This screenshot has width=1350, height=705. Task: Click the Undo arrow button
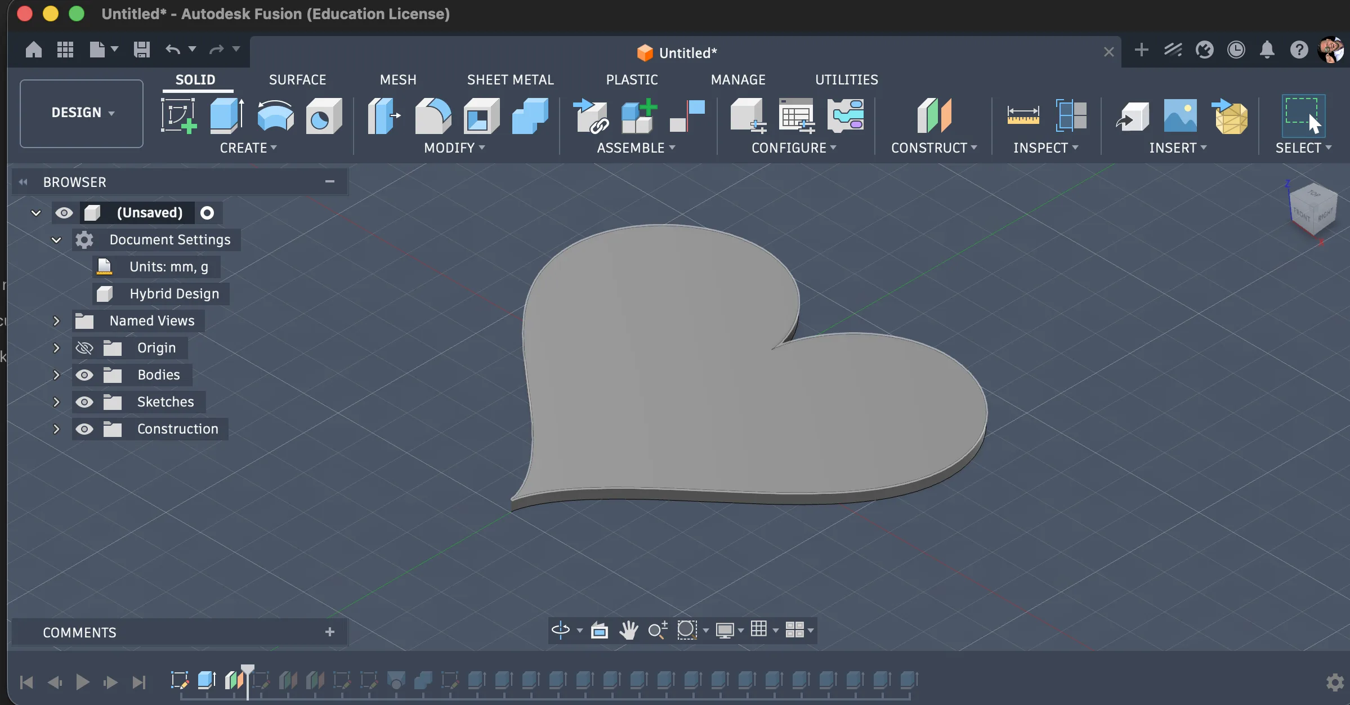tap(173, 50)
